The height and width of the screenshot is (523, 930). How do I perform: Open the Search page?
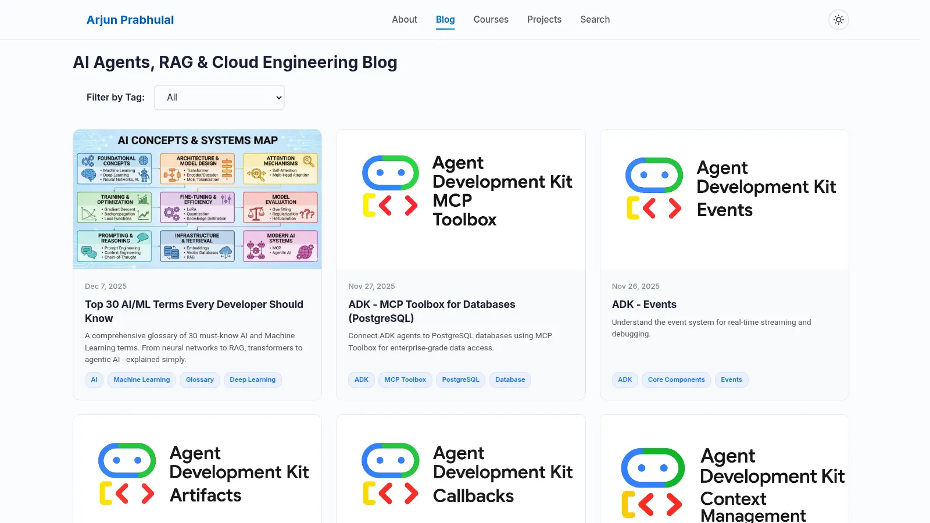tap(595, 20)
